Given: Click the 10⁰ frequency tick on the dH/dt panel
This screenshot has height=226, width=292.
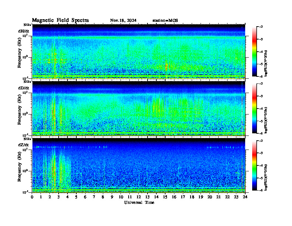Looking at the screenshot, I should 25,57.
